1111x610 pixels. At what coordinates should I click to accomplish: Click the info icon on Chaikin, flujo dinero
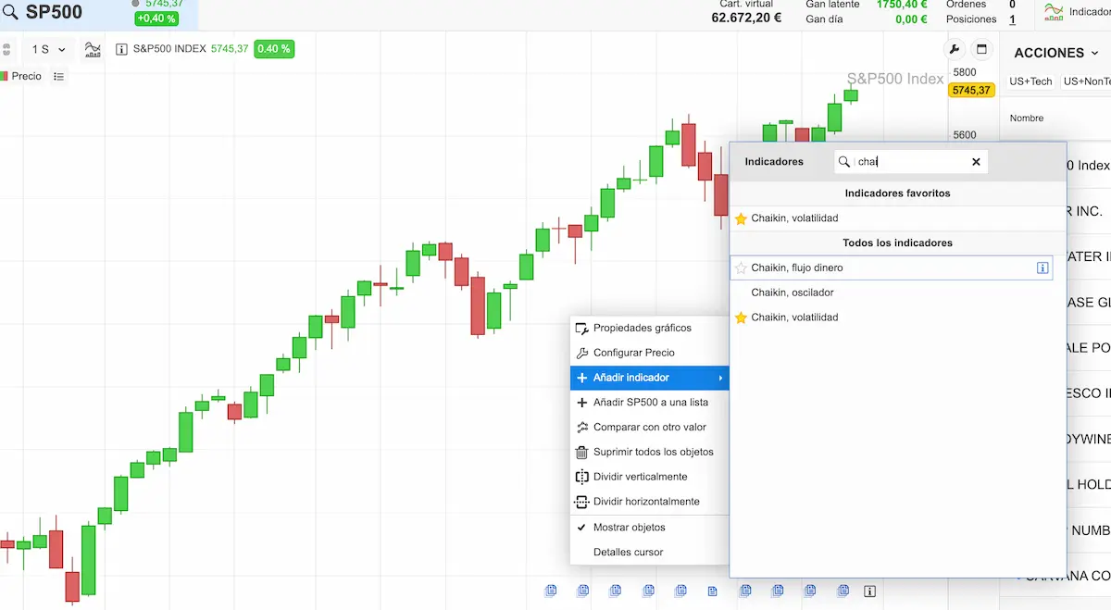(x=1042, y=268)
